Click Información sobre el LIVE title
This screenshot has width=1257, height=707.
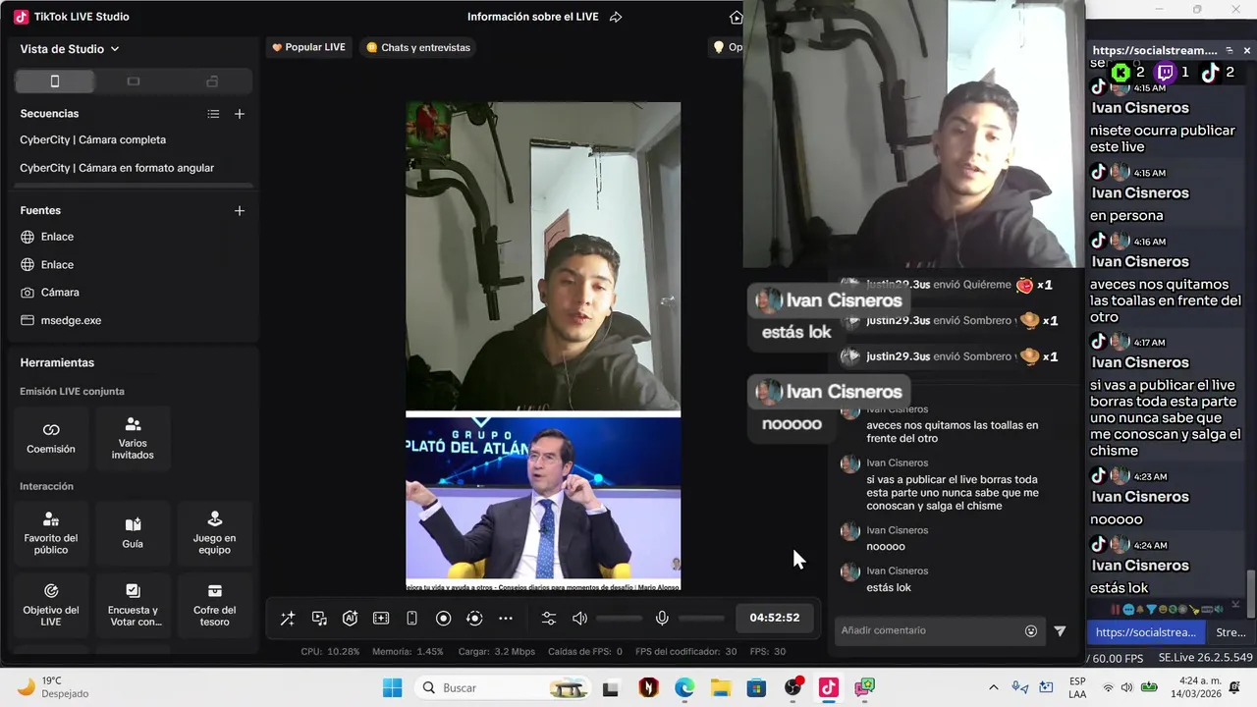tap(532, 17)
